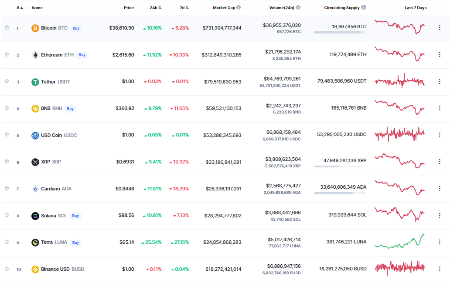Viewport: 450px width, 283px height.
Task: Click the Binance USD logo
Action: 35,269
